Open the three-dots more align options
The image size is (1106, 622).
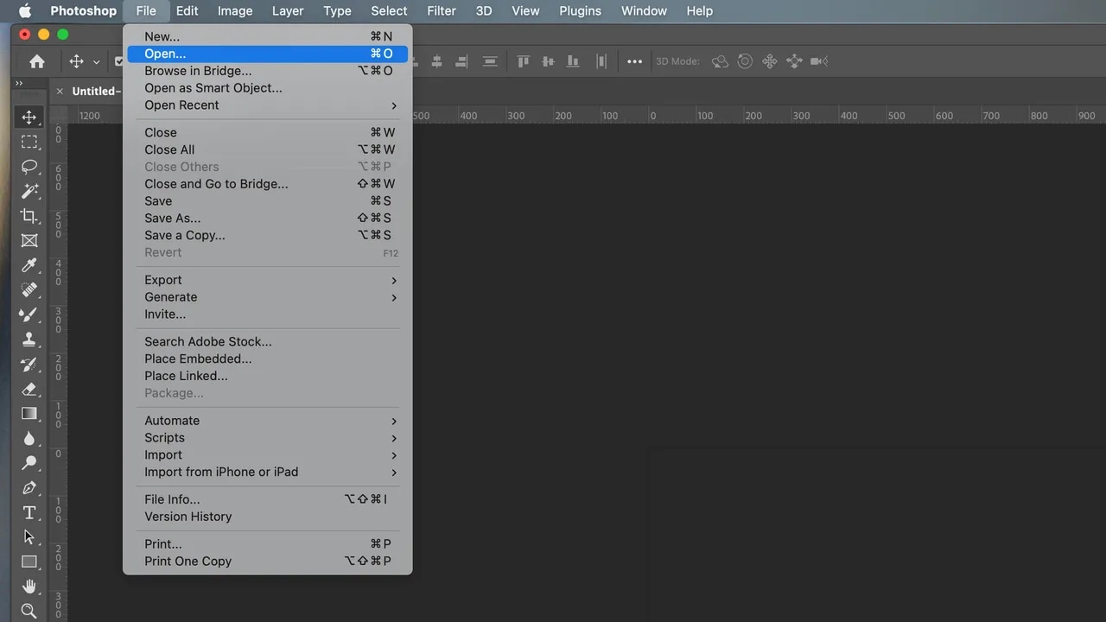pyautogui.click(x=635, y=61)
